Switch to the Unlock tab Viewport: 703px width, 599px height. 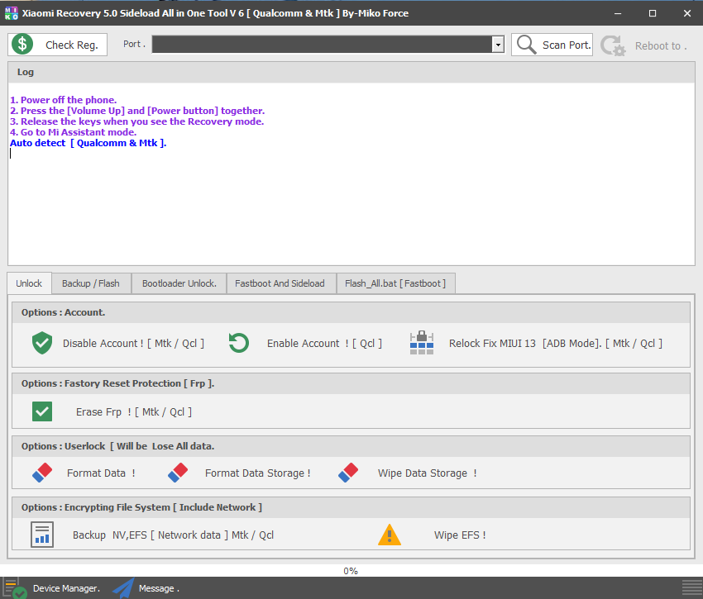click(x=29, y=283)
